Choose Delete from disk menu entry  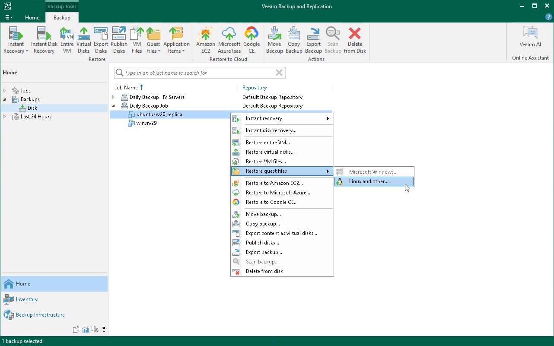coord(282,271)
